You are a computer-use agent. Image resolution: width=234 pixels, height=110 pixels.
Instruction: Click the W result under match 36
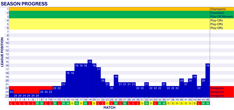click(x=164, y=103)
